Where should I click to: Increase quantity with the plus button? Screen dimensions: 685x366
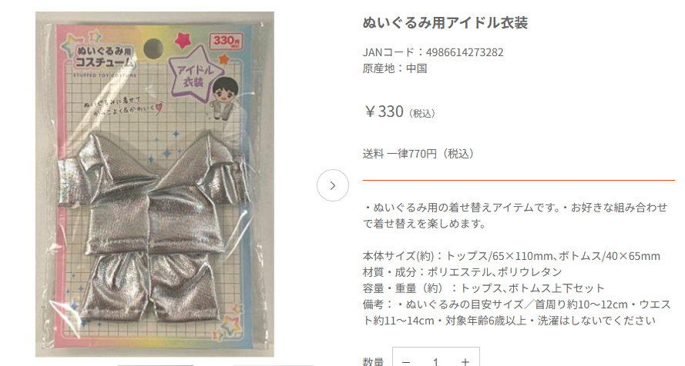tap(465, 361)
